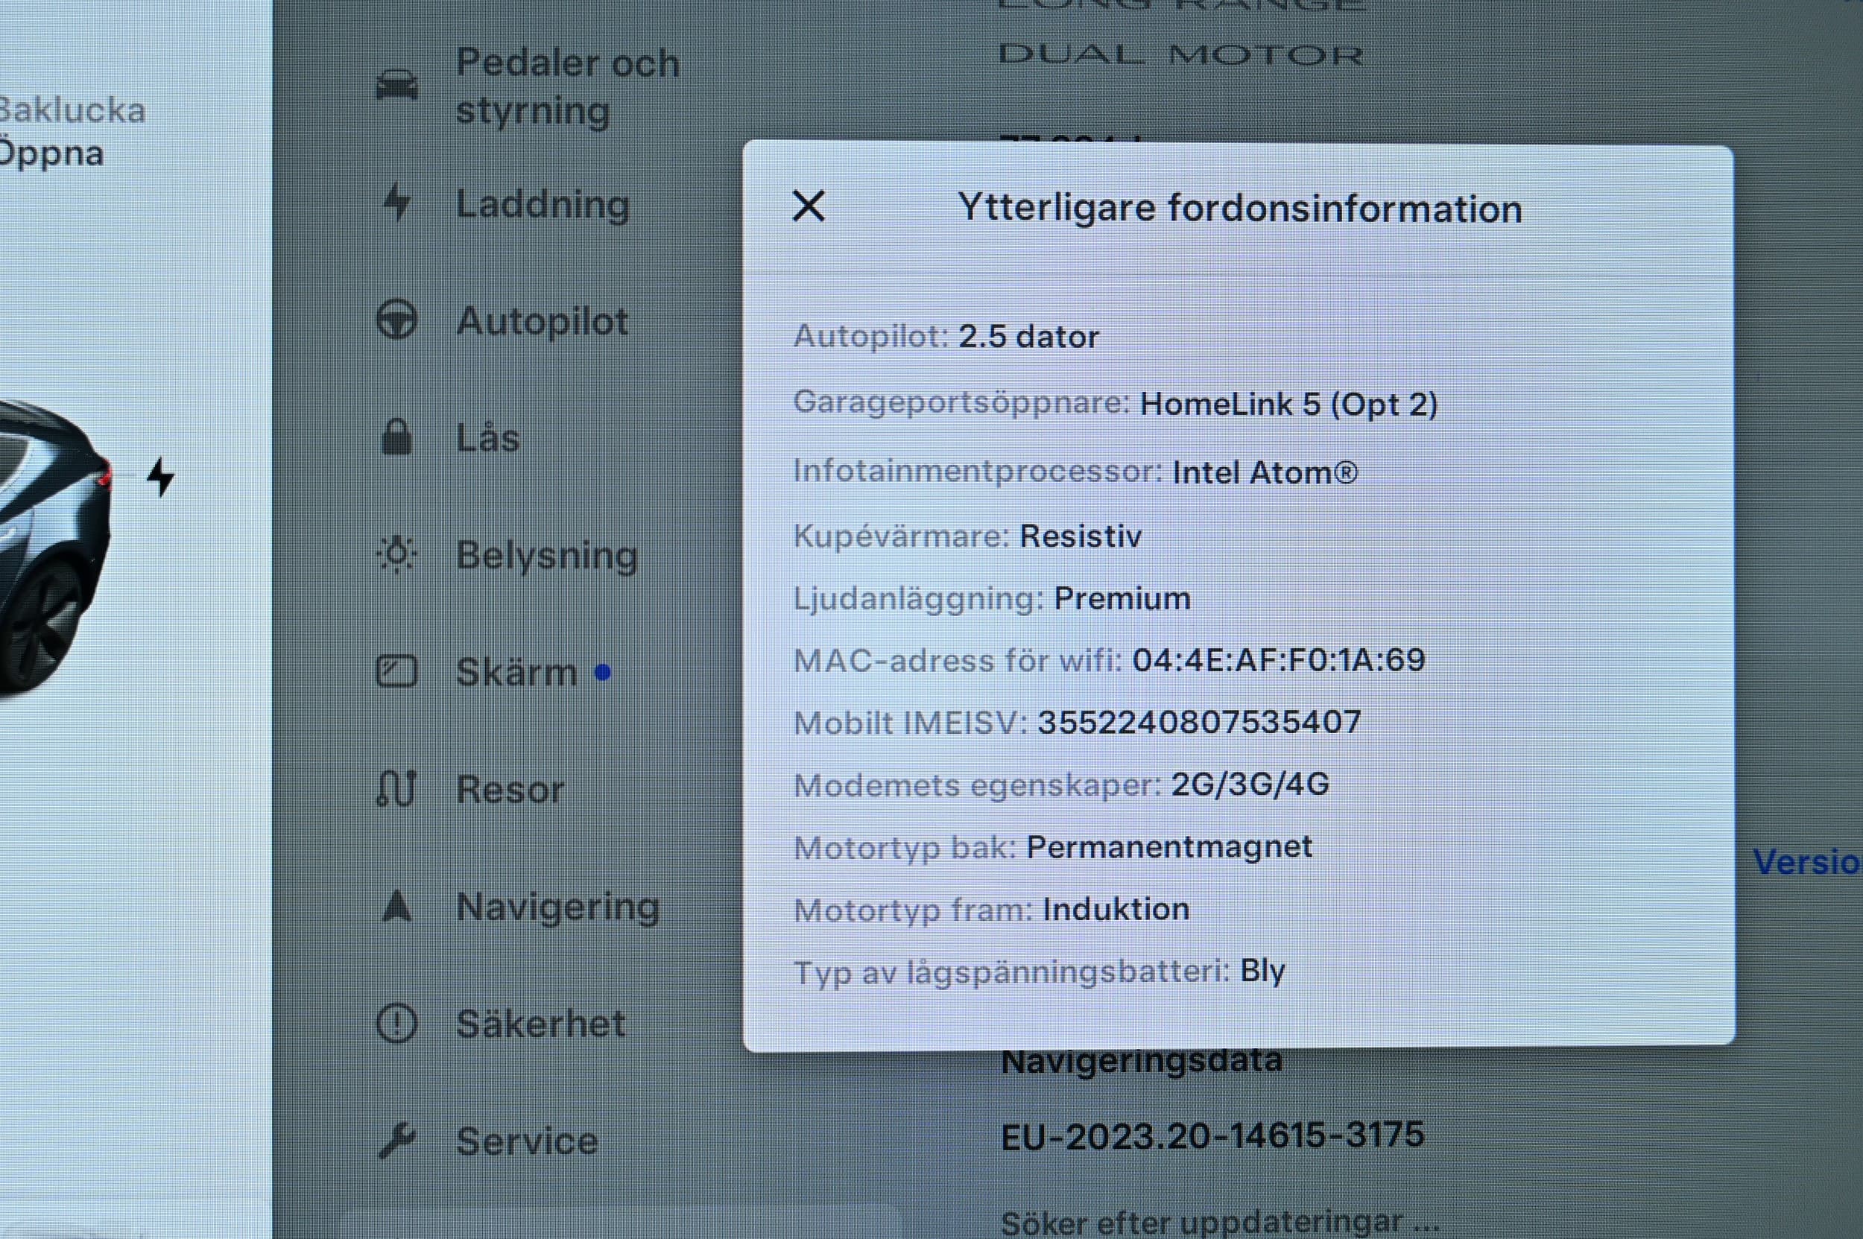Screen dimensions: 1863x1239
Task: Select the car icon for Pedaler och styrning
Action: (x=396, y=86)
